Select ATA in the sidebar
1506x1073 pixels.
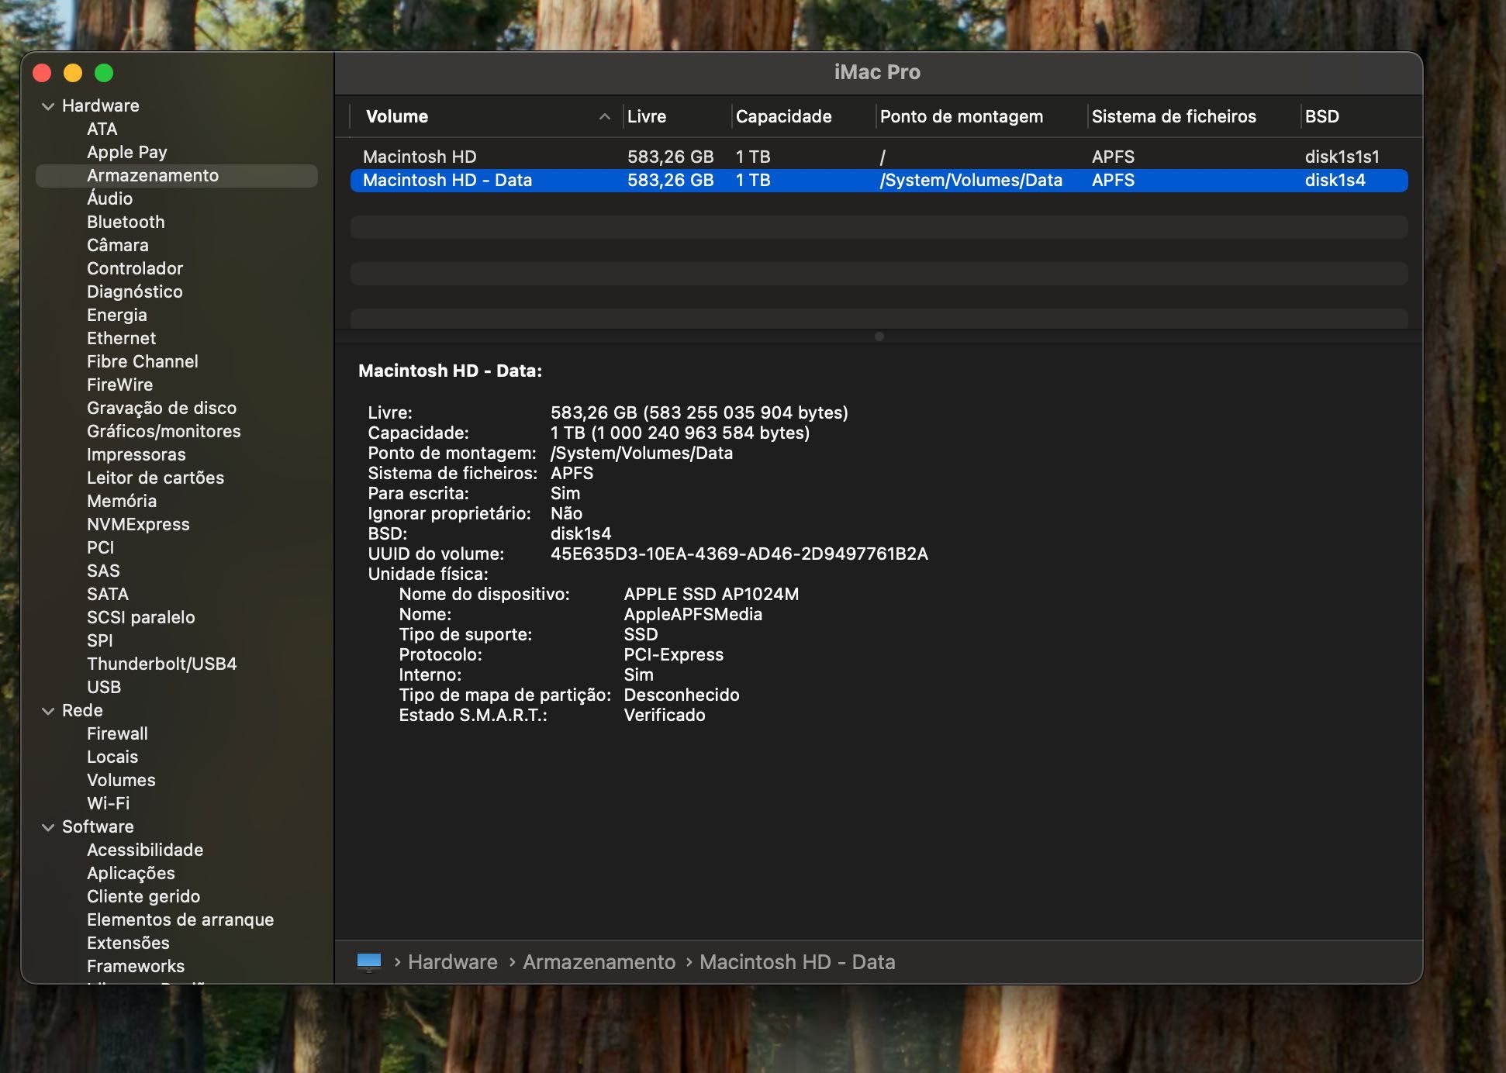pyautogui.click(x=102, y=129)
